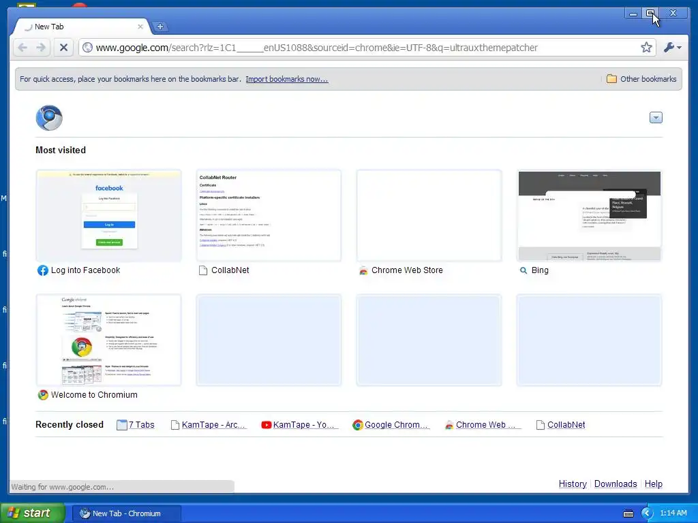Click the Welcome to Chromium favicon
Image resolution: width=698 pixels, height=523 pixels.
click(43, 395)
